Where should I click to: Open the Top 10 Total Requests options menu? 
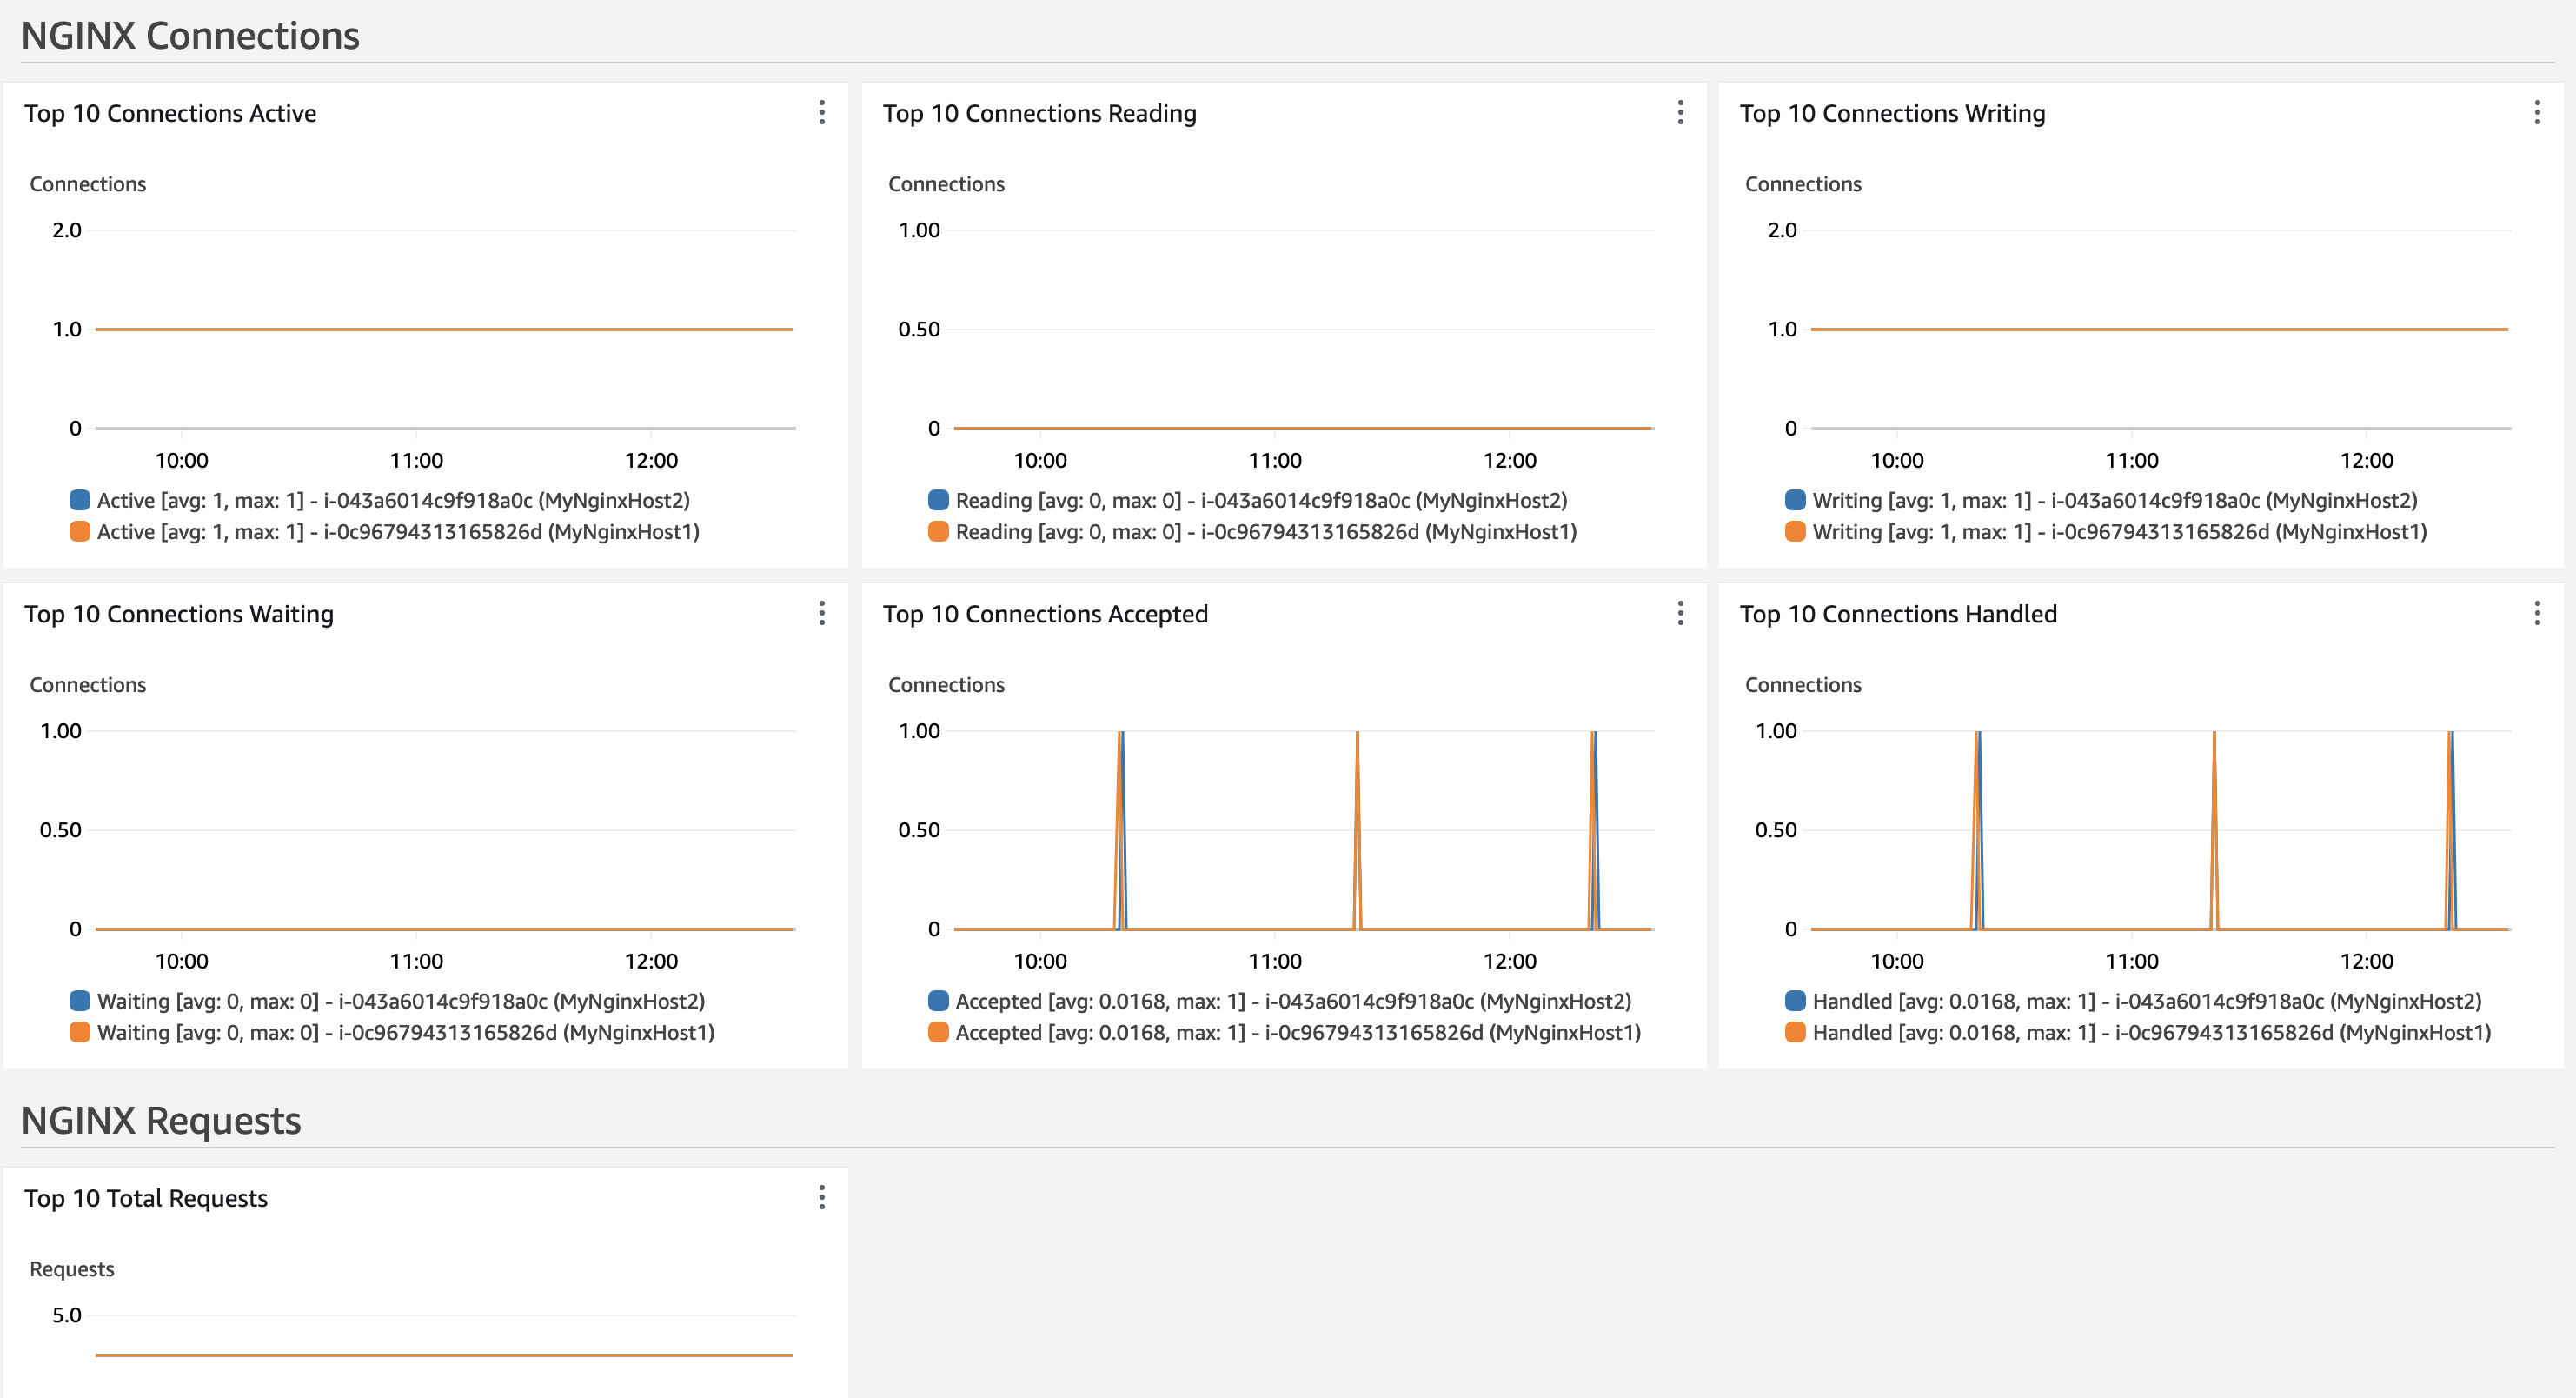822,1197
